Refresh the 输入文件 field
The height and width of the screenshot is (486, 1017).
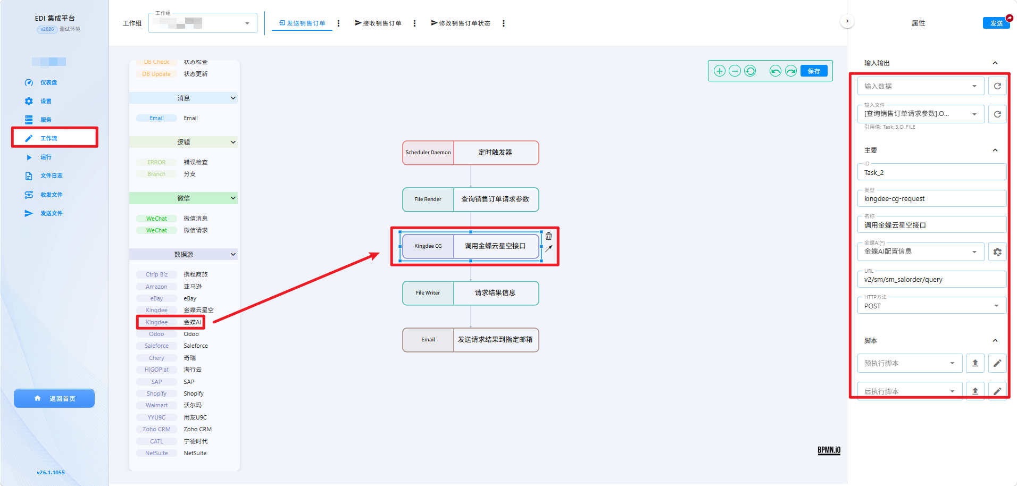click(997, 114)
